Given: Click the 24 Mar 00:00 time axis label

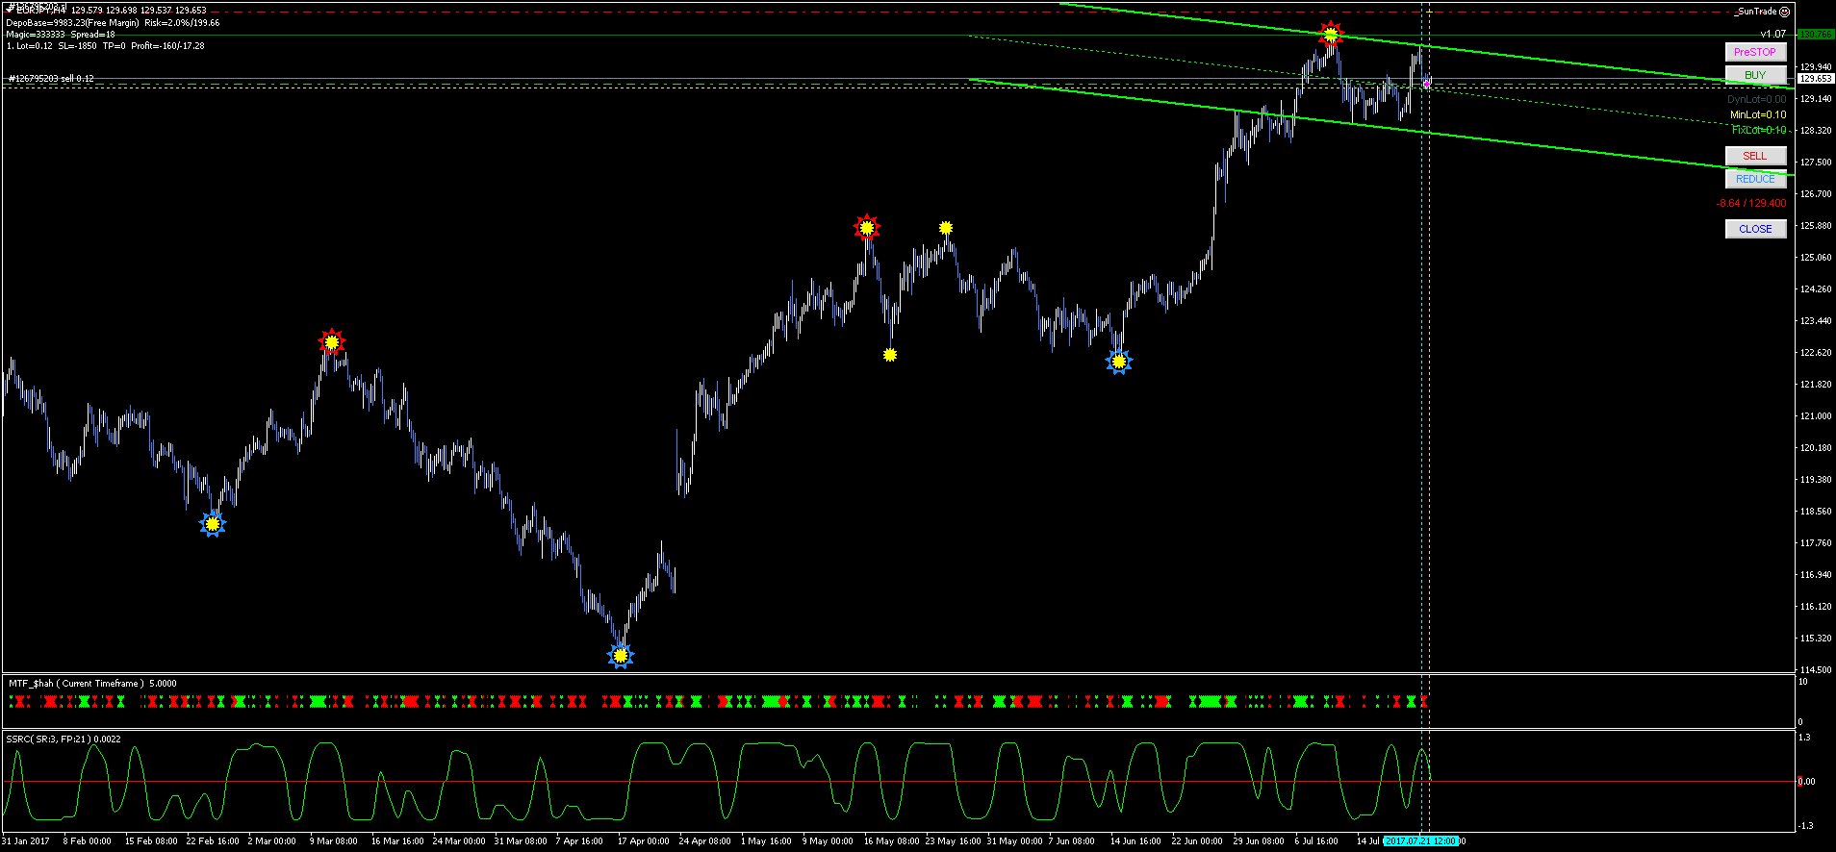Looking at the screenshot, I should click(x=459, y=841).
